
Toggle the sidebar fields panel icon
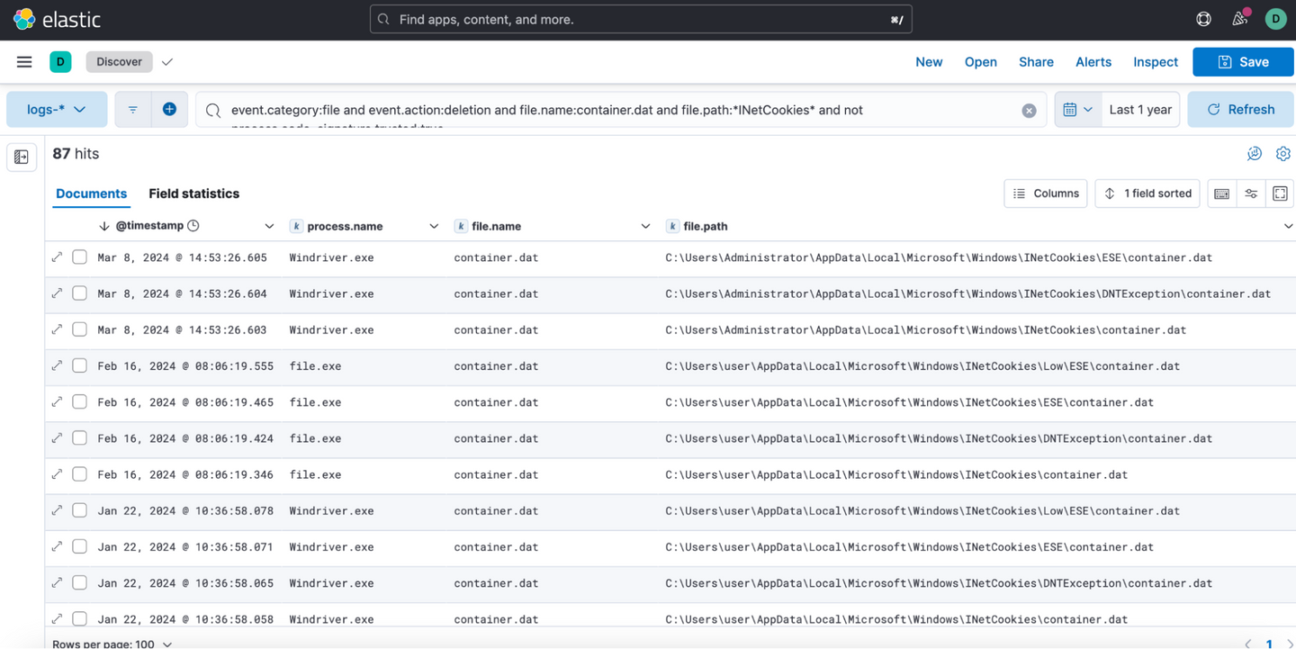pyautogui.click(x=22, y=158)
